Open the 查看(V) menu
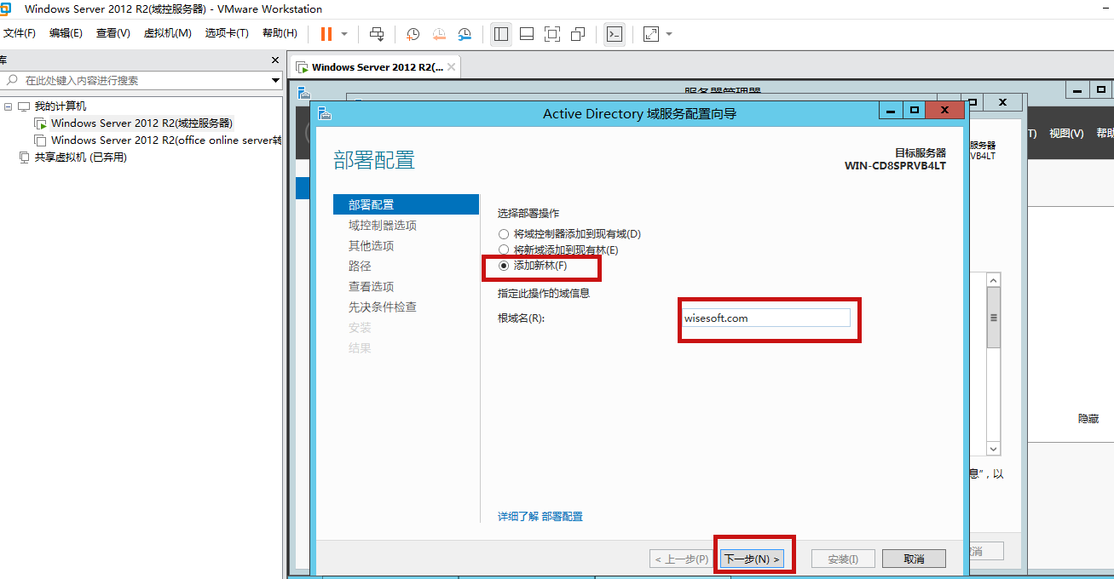 113,33
